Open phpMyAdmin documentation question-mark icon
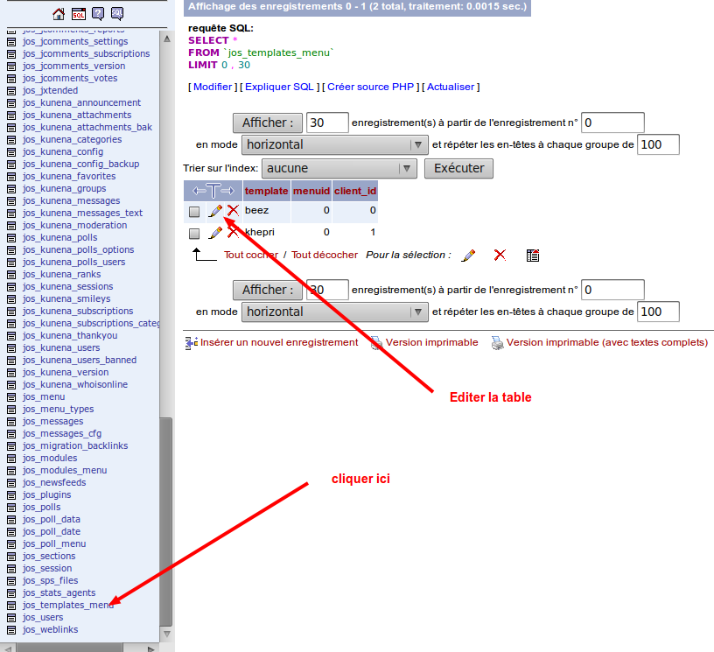The image size is (714, 652). 98,13
